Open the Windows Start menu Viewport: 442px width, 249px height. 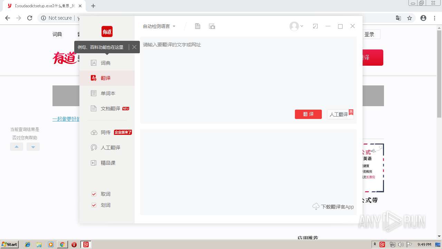click(10, 245)
